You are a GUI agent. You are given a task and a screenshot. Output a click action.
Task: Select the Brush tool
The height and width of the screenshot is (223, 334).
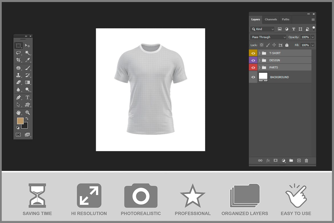[x=27, y=68]
